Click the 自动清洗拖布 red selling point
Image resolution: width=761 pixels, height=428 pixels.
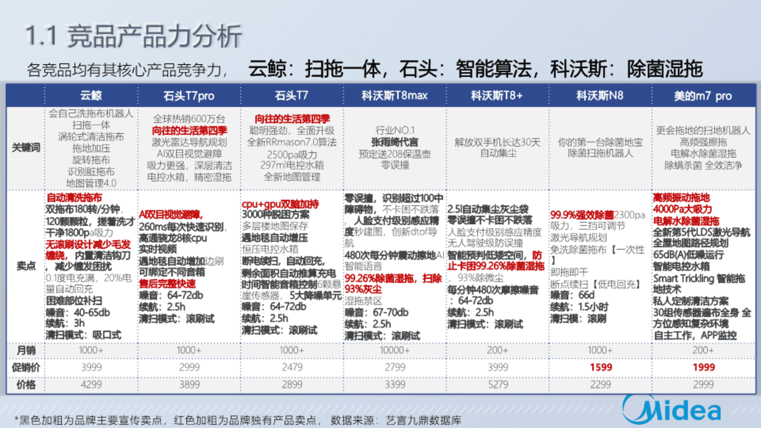point(74,197)
